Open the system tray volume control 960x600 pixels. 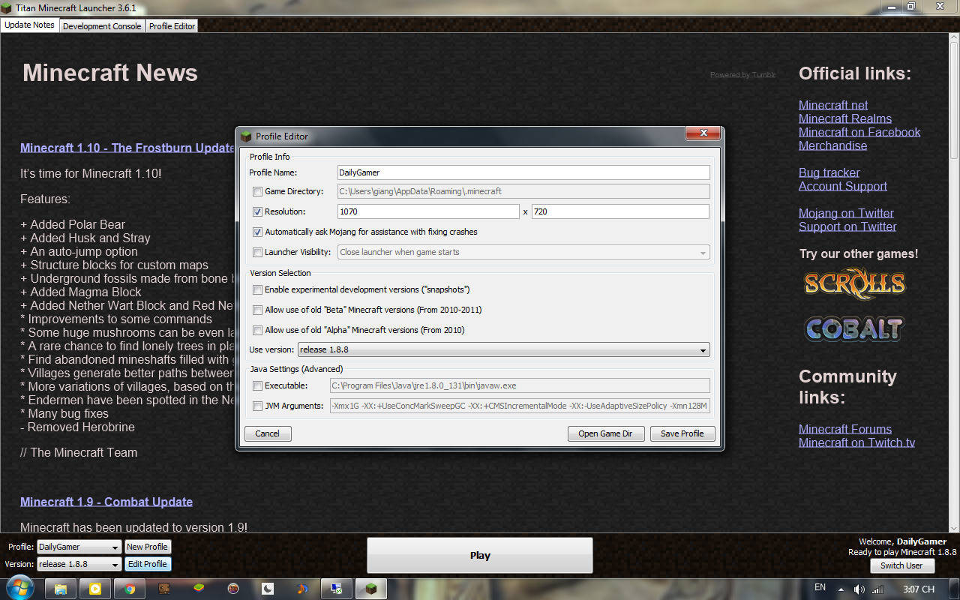click(859, 589)
